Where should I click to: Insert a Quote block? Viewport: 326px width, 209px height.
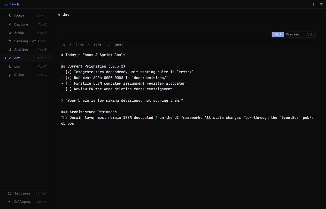tap(119, 45)
